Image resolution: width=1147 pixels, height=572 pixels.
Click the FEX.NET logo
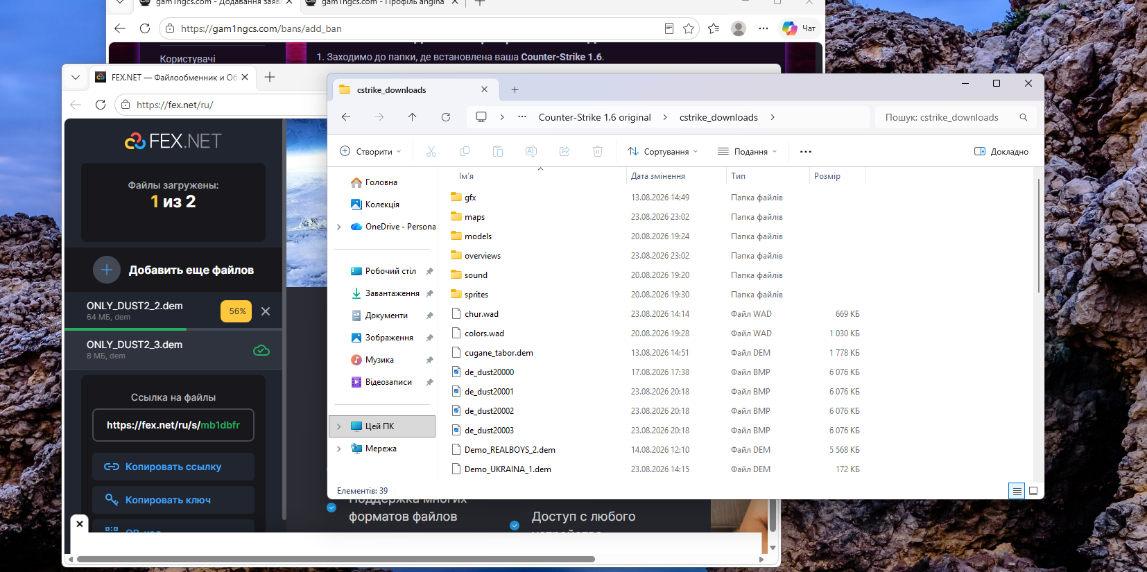tap(173, 141)
